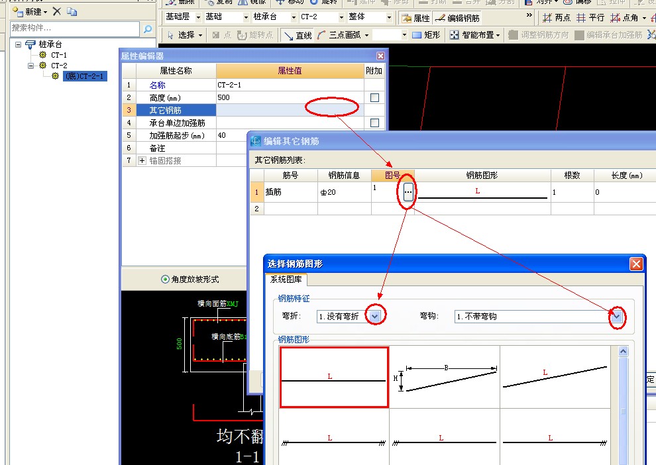Open the 桩承台 component type dropdown

(x=294, y=17)
